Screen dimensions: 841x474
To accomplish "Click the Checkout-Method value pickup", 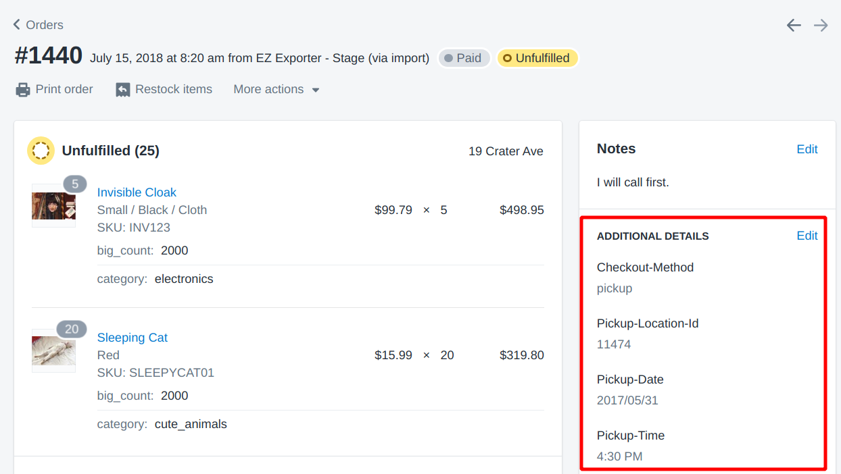I will pos(615,288).
